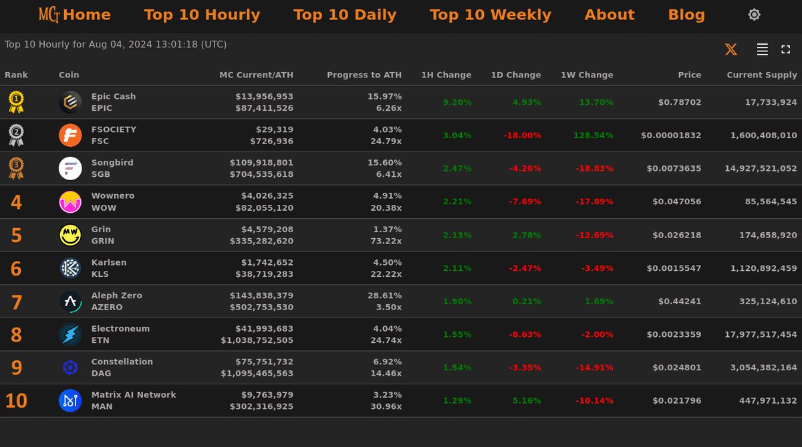Open the Top 10 Daily tab
Image resolution: width=802 pixels, height=447 pixels.
pyautogui.click(x=345, y=15)
